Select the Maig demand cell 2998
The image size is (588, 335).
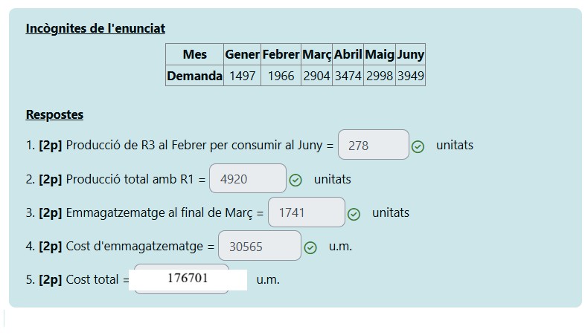380,76
